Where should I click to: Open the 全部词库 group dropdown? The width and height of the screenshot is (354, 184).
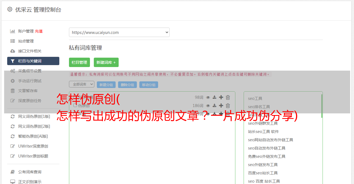[x=82, y=84]
